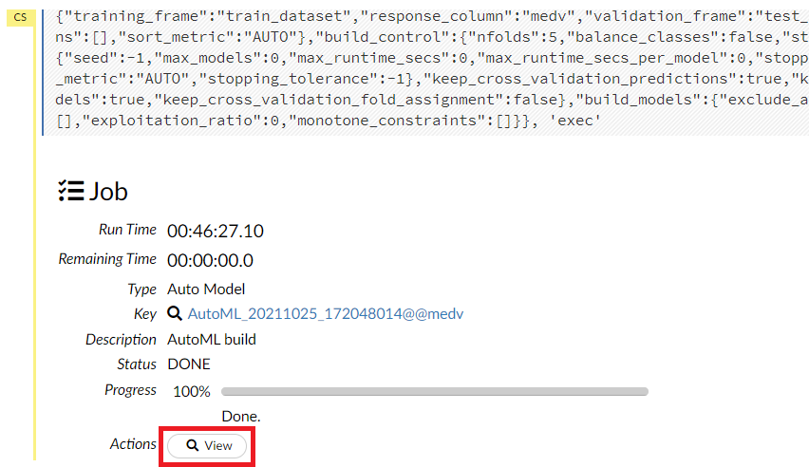Open the AutoML_20211025_172048014@@medv key link
Image resolution: width=809 pixels, height=467 pixels.
pos(326,313)
